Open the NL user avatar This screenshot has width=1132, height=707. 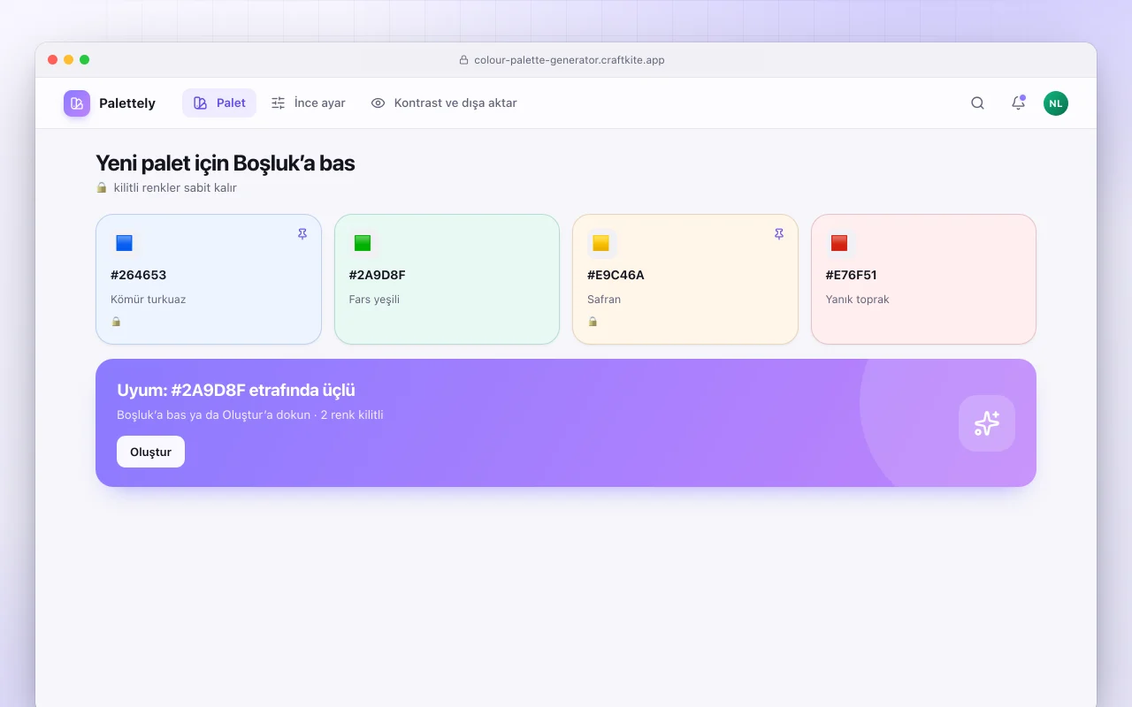click(1056, 103)
